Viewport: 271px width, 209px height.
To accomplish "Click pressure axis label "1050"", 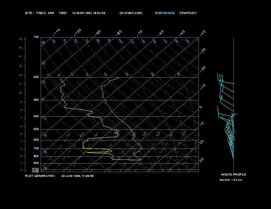I will point(36,171).
